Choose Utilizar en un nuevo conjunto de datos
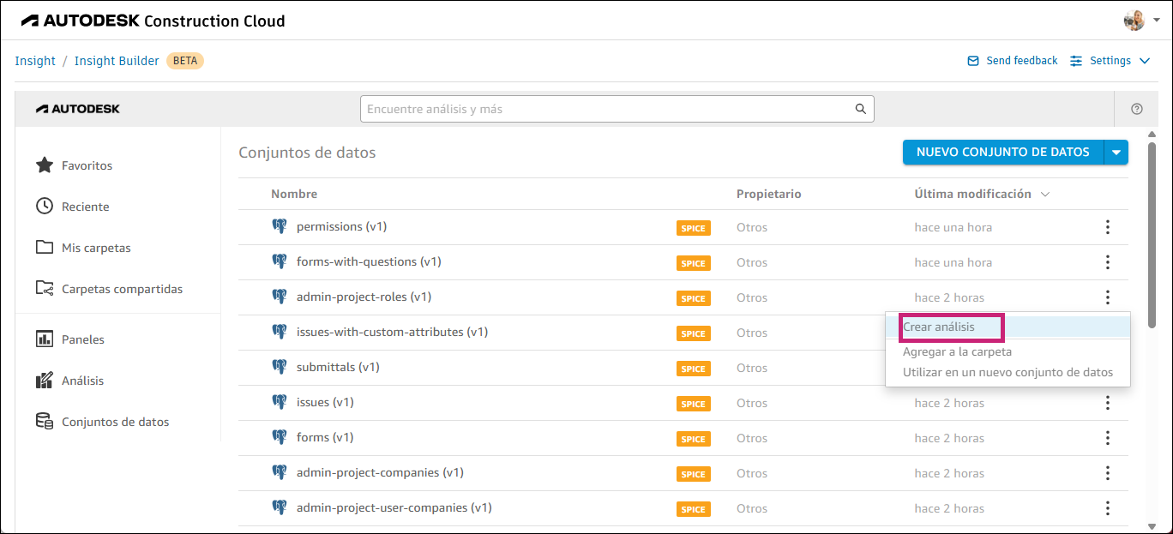Image resolution: width=1173 pixels, height=534 pixels. pyautogui.click(x=1007, y=372)
